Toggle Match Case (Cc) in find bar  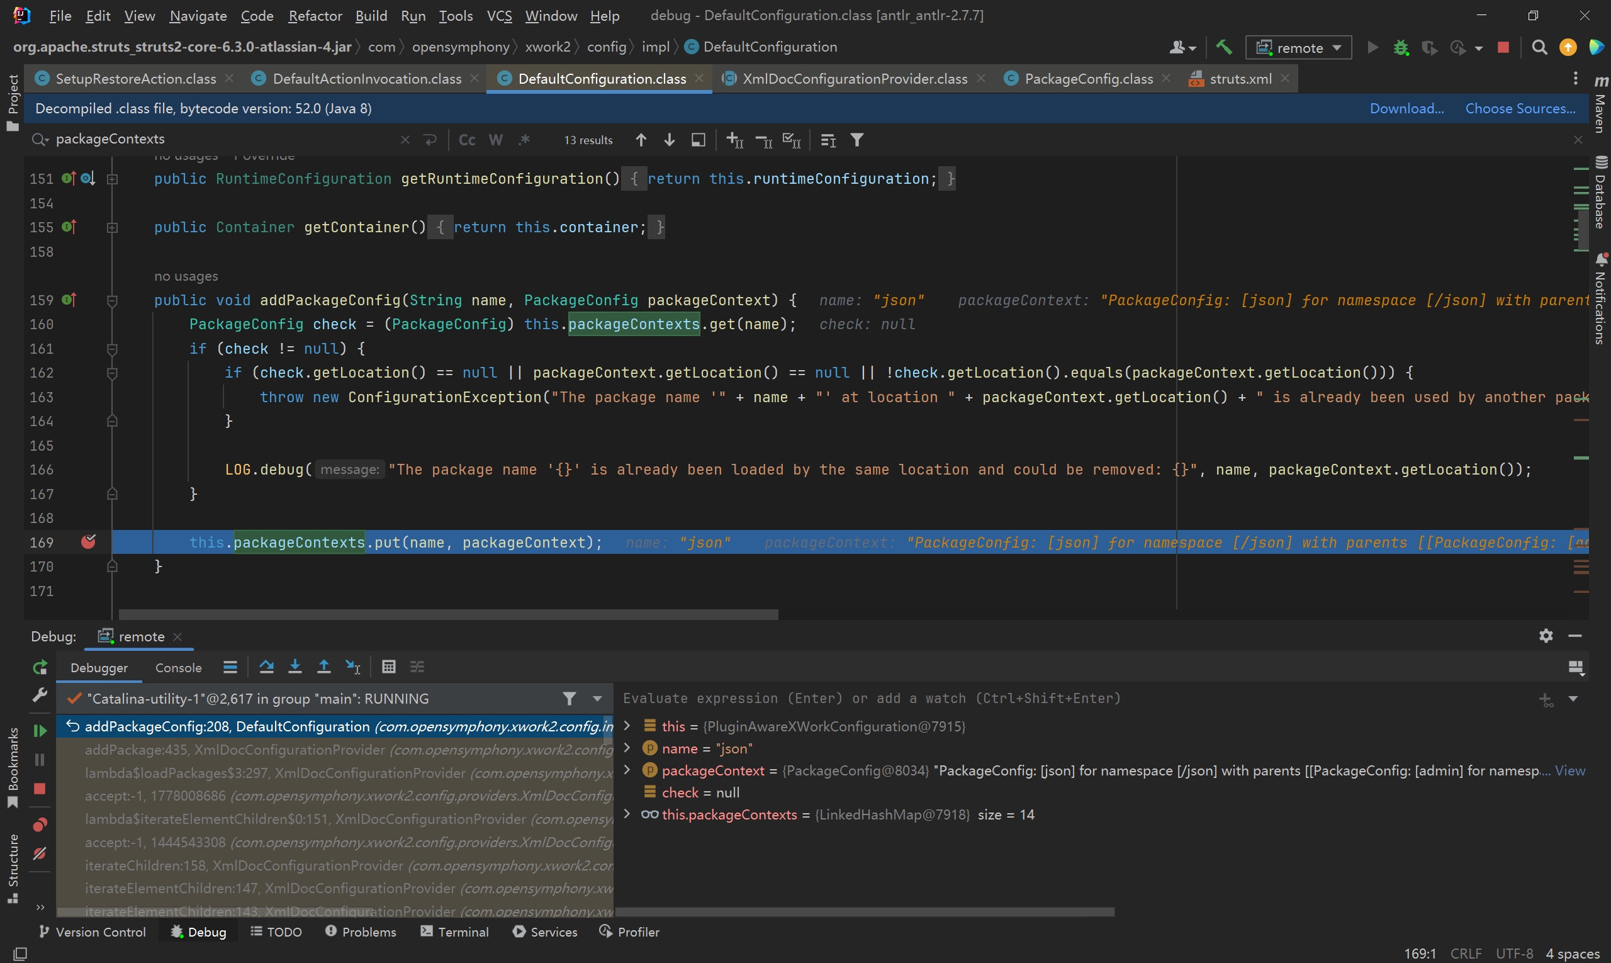click(466, 140)
